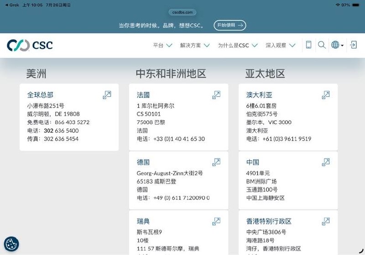Click the 中东和非洲地区 region heading

pos(171,74)
